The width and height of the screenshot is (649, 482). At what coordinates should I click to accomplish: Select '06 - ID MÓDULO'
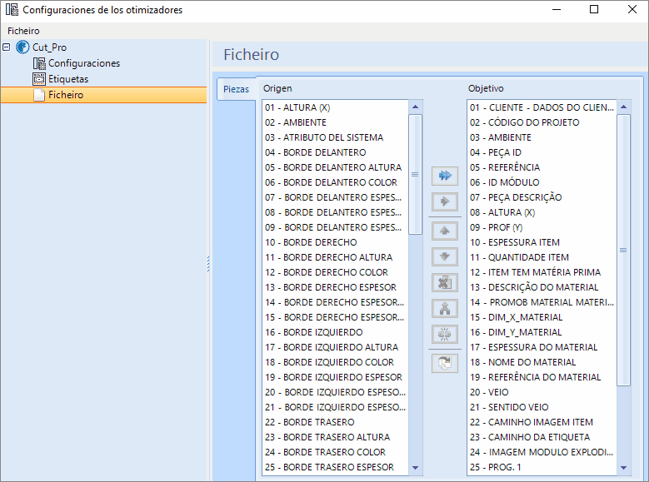tap(542, 182)
